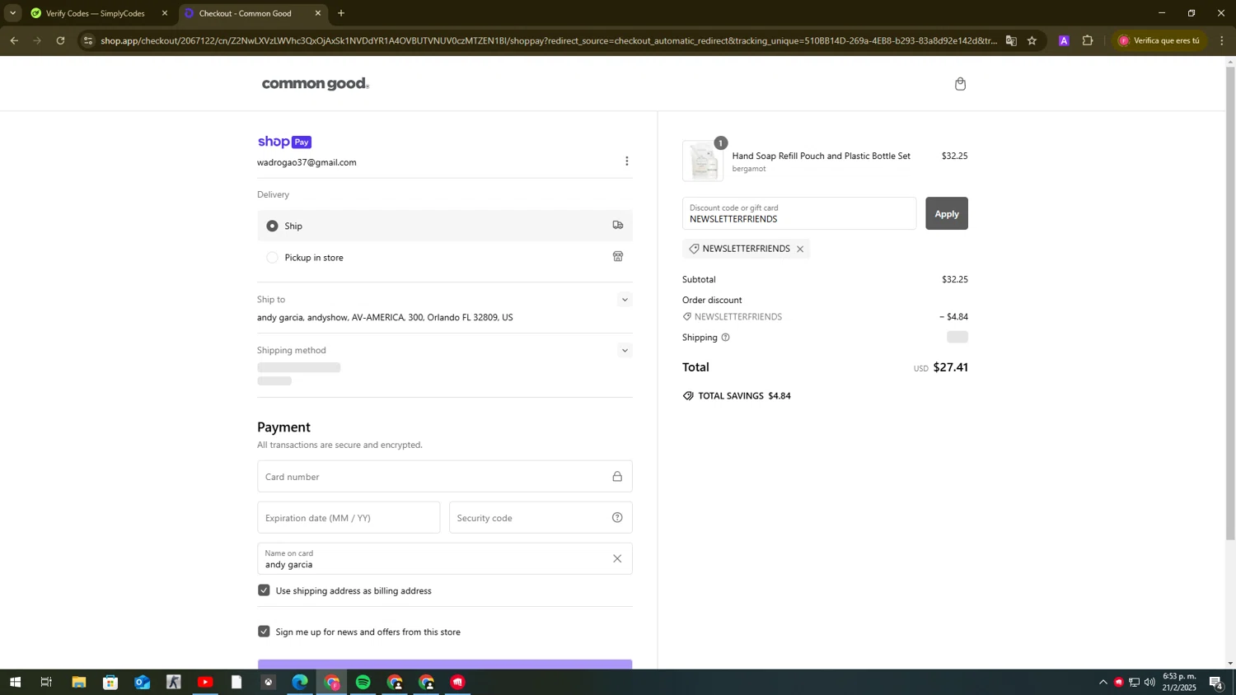Uncheck sign me up for news
The width and height of the screenshot is (1236, 695).
click(x=264, y=632)
